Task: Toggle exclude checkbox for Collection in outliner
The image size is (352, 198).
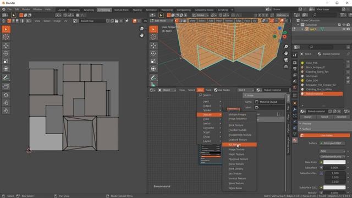Action: (x=339, y=25)
